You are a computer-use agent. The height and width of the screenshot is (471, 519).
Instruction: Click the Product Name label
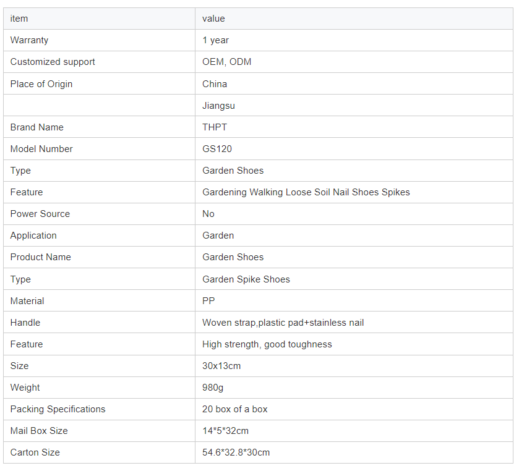pyautogui.click(x=41, y=257)
